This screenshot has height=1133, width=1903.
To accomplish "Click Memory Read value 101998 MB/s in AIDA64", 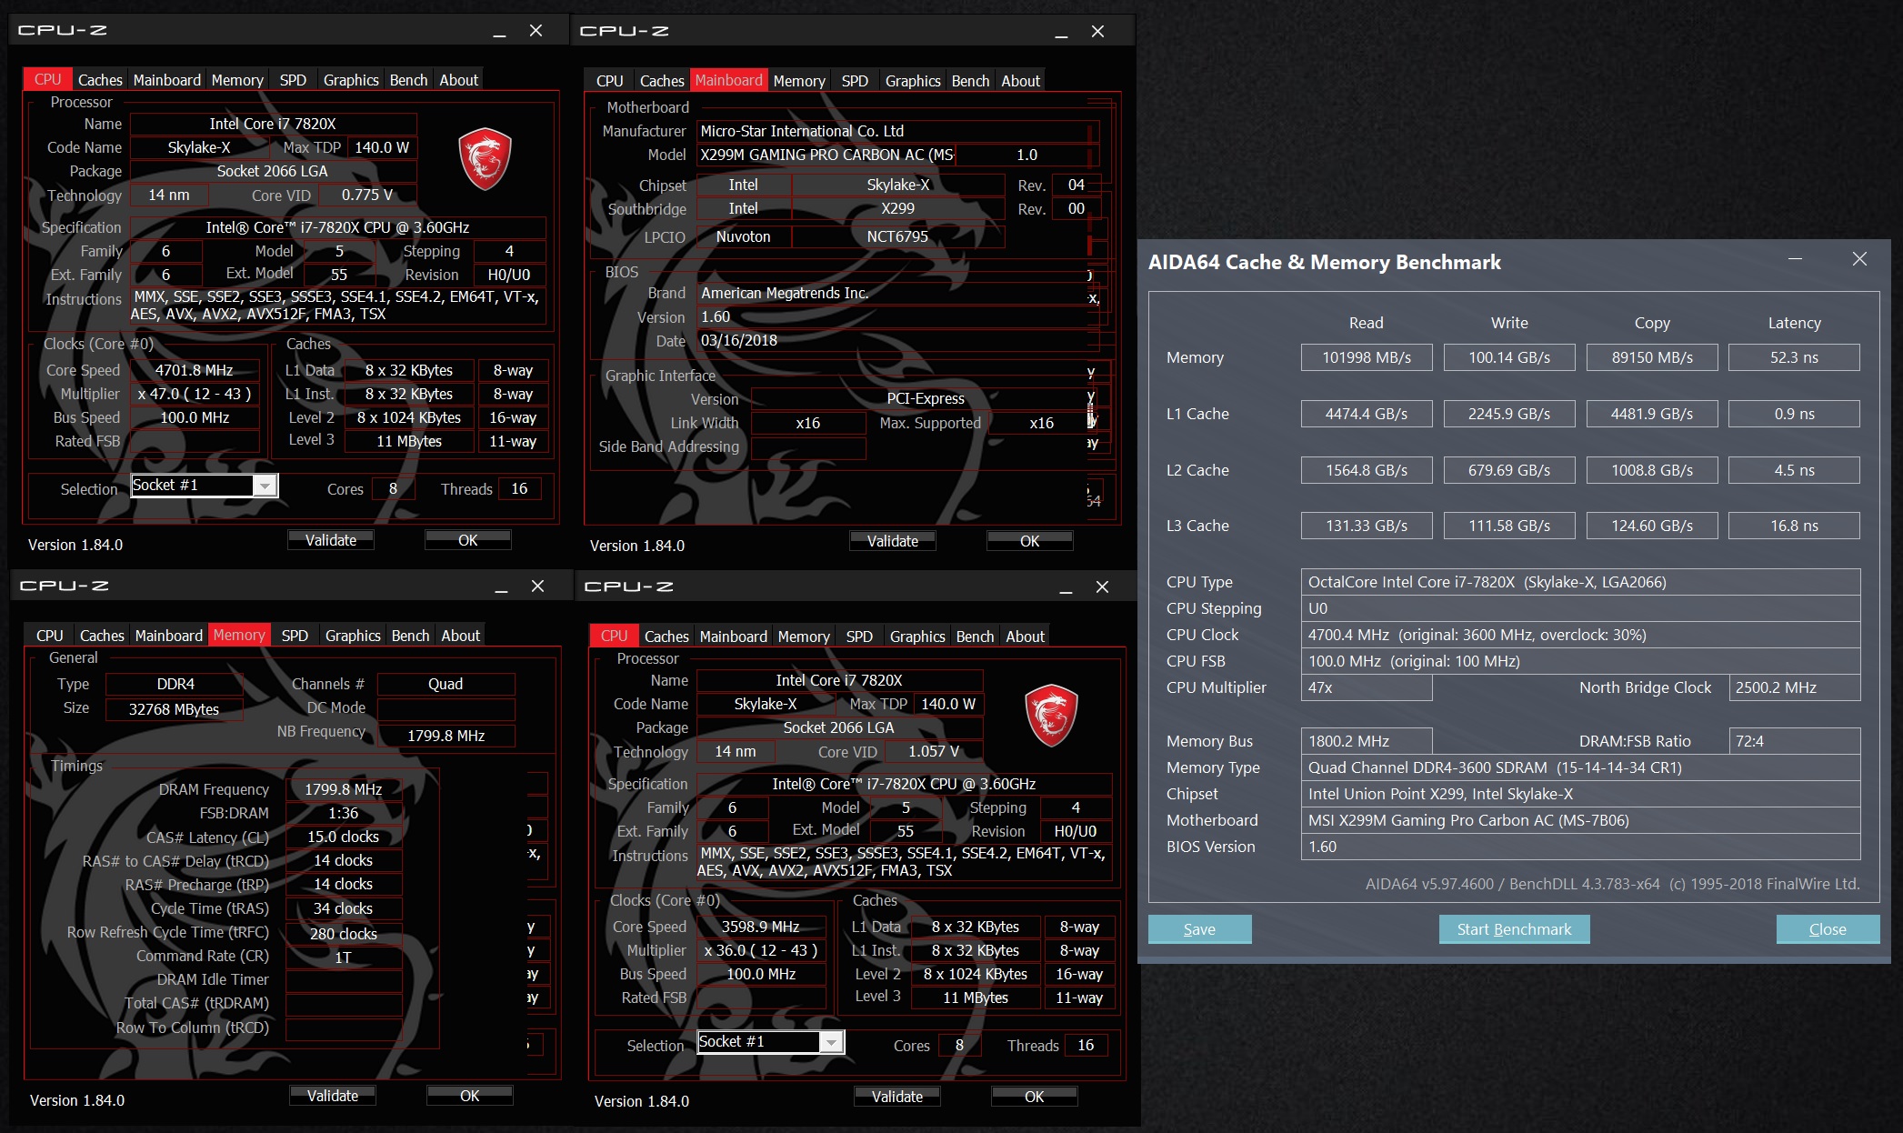I will pos(1367,357).
